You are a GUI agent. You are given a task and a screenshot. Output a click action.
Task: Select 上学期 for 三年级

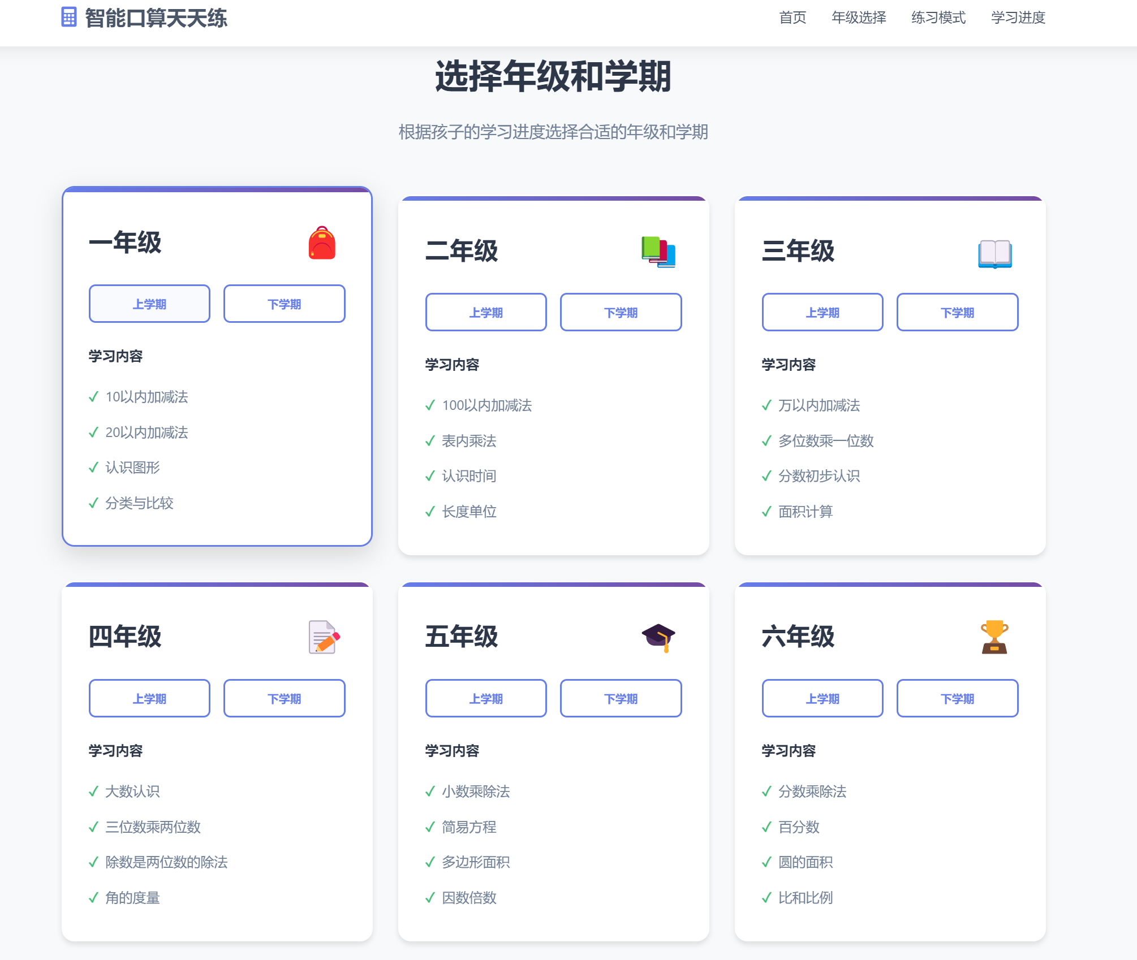(x=822, y=312)
